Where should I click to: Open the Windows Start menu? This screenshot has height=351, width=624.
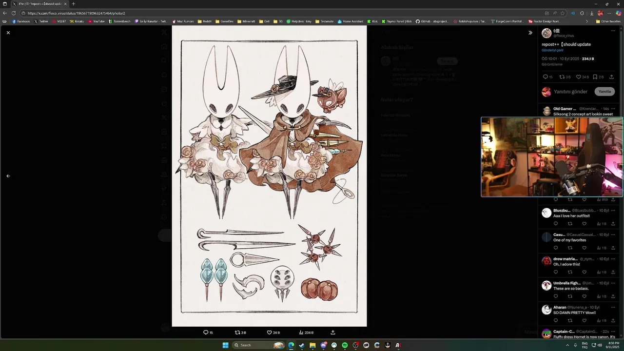pos(225,345)
